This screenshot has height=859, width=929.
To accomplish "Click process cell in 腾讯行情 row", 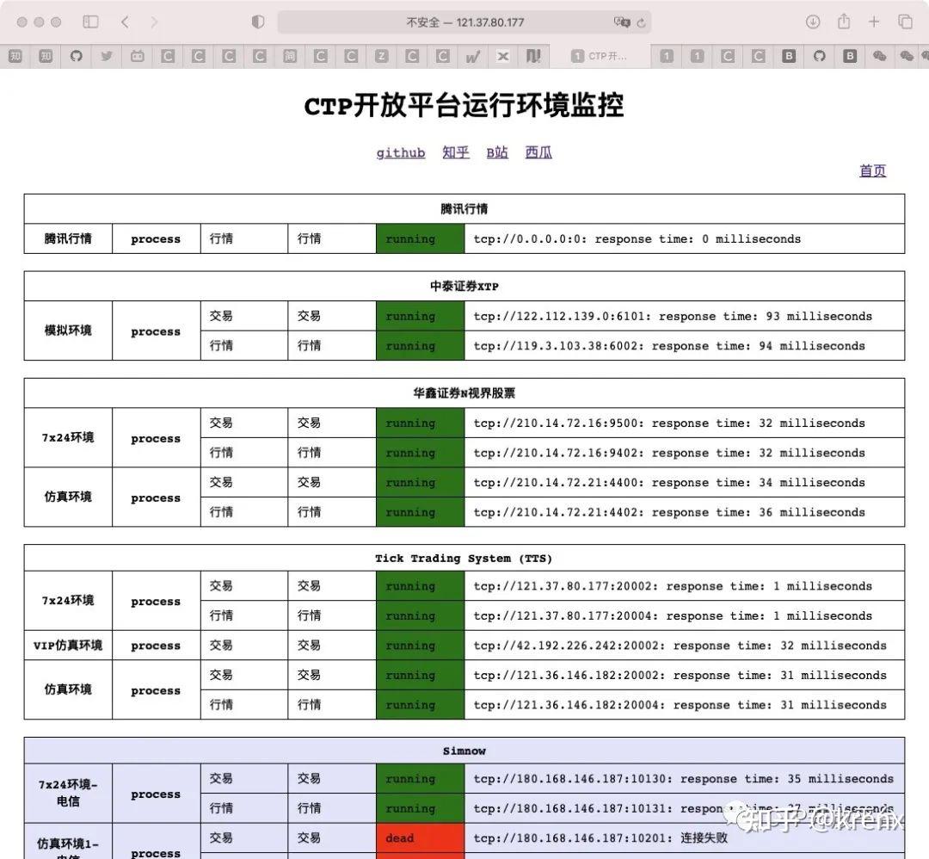I will [156, 238].
